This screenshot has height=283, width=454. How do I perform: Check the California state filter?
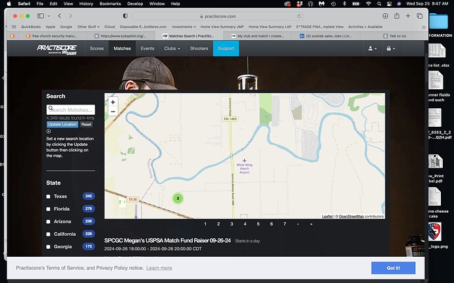[x=48, y=234]
